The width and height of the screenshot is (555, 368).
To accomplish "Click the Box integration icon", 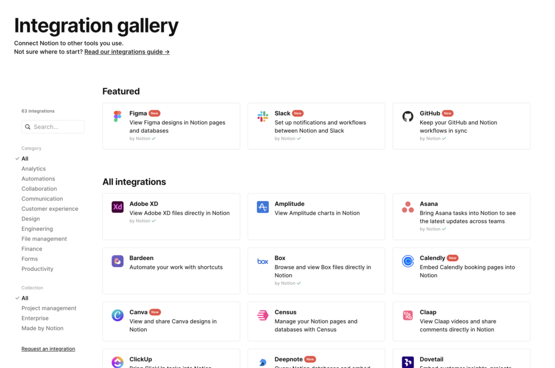I will [262, 261].
